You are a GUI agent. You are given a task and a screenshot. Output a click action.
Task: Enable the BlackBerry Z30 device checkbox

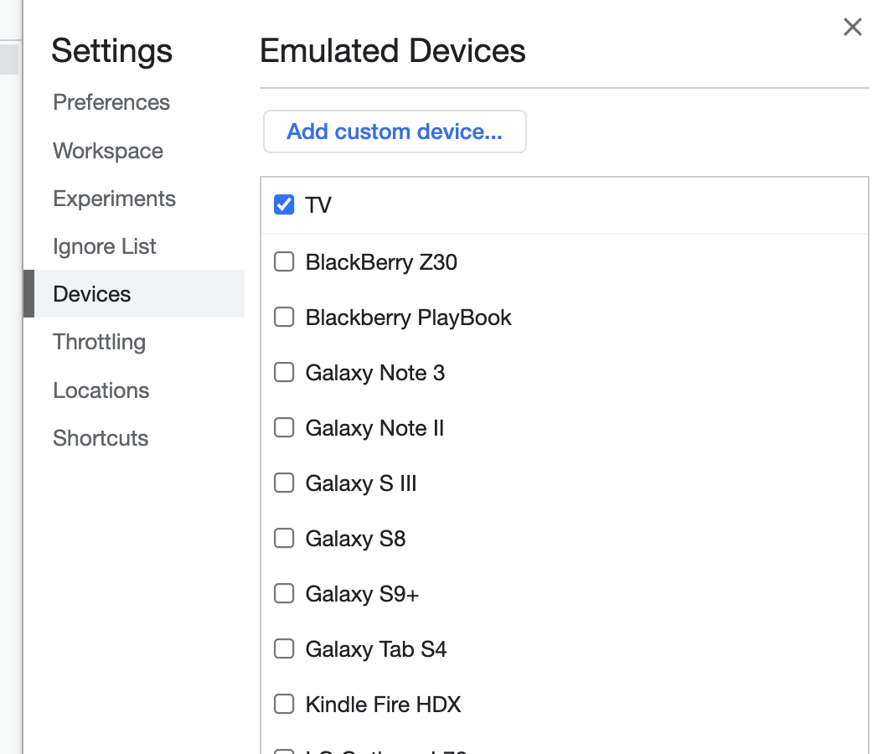pyautogui.click(x=285, y=262)
